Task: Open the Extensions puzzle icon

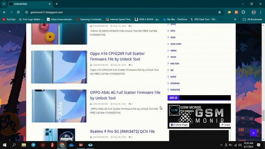Action: pyautogui.click(x=243, y=12)
